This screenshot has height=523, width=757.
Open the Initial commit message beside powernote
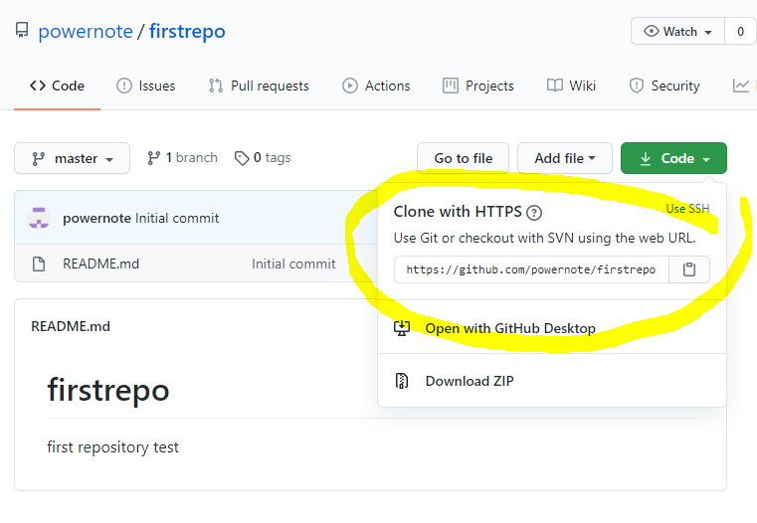tap(177, 218)
